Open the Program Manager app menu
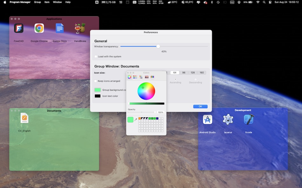Viewport: 302px width, 188px height. pyautogui.click(x=20, y=2)
